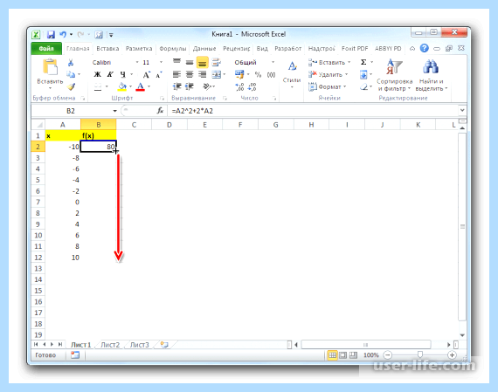Select the Format Painter brush icon
This screenshot has height=392, width=498.
pos(71,86)
